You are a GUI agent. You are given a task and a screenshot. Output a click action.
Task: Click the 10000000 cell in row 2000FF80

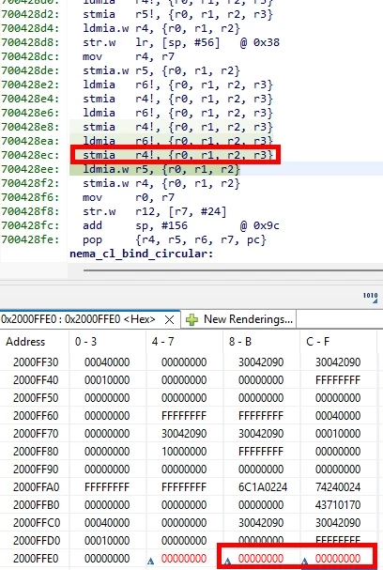click(184, 452)
